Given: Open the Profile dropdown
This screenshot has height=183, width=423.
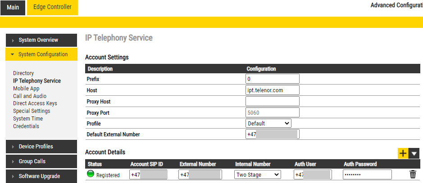Looking at the screenshot, I should point(268,123).
